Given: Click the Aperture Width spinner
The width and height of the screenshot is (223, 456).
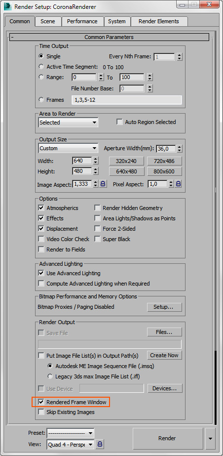Looking at the screenshot, I should tap(180, 149).
